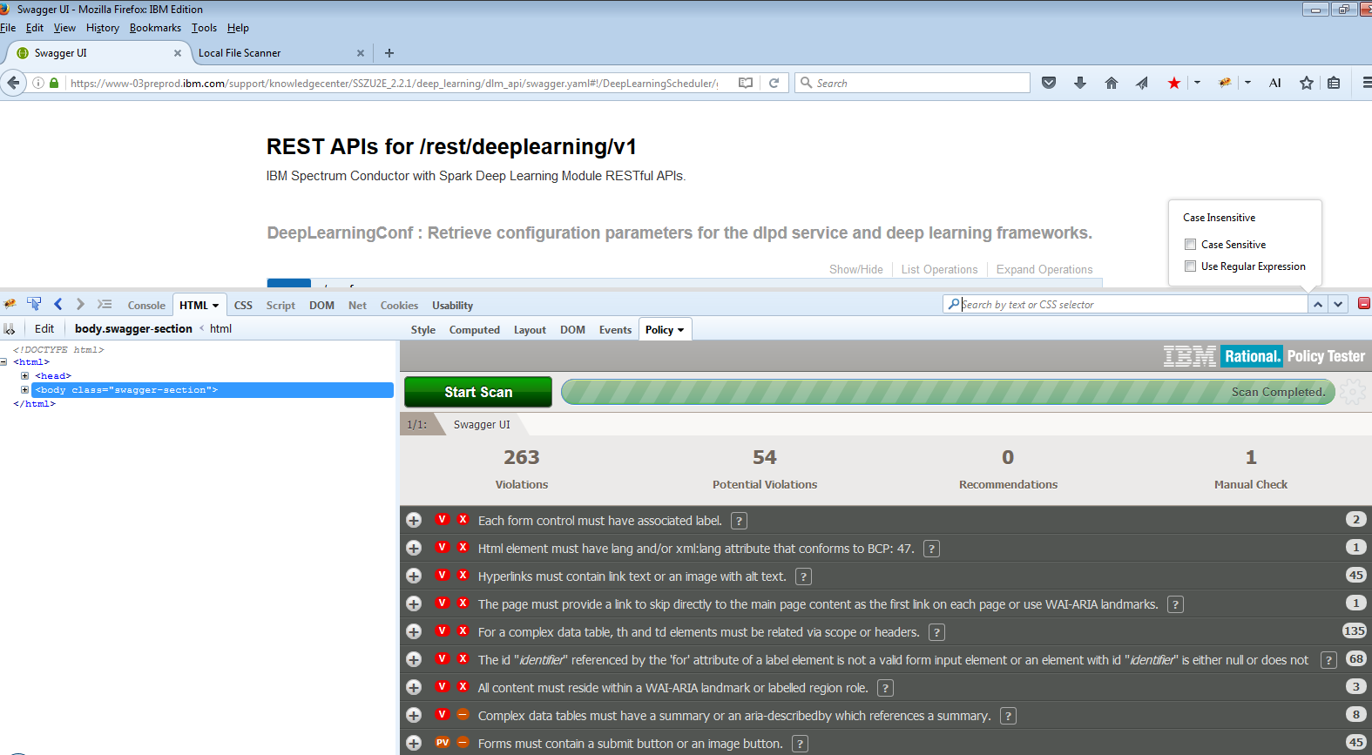Click the Expand Operations link

(x=1044, y=269)
